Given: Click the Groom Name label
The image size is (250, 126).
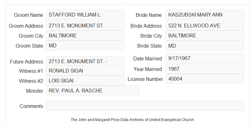Looking at the screenshot, I should point(29,15).
